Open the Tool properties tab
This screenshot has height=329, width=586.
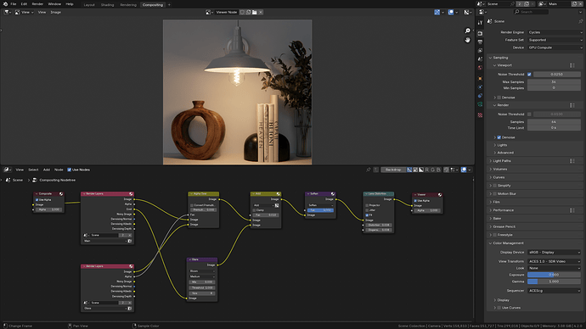(480, 23)
